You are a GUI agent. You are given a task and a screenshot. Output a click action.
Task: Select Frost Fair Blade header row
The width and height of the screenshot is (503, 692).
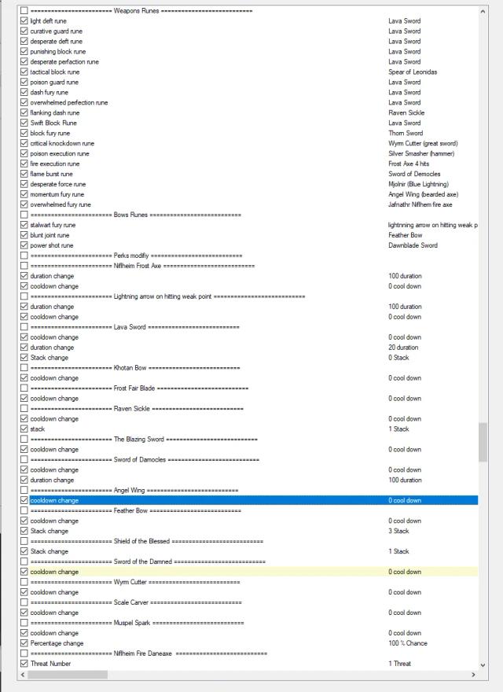pyautogui.click(x=249, y=388)
